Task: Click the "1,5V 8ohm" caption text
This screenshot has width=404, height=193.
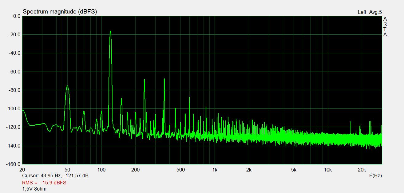Action: tap(34, 189)
